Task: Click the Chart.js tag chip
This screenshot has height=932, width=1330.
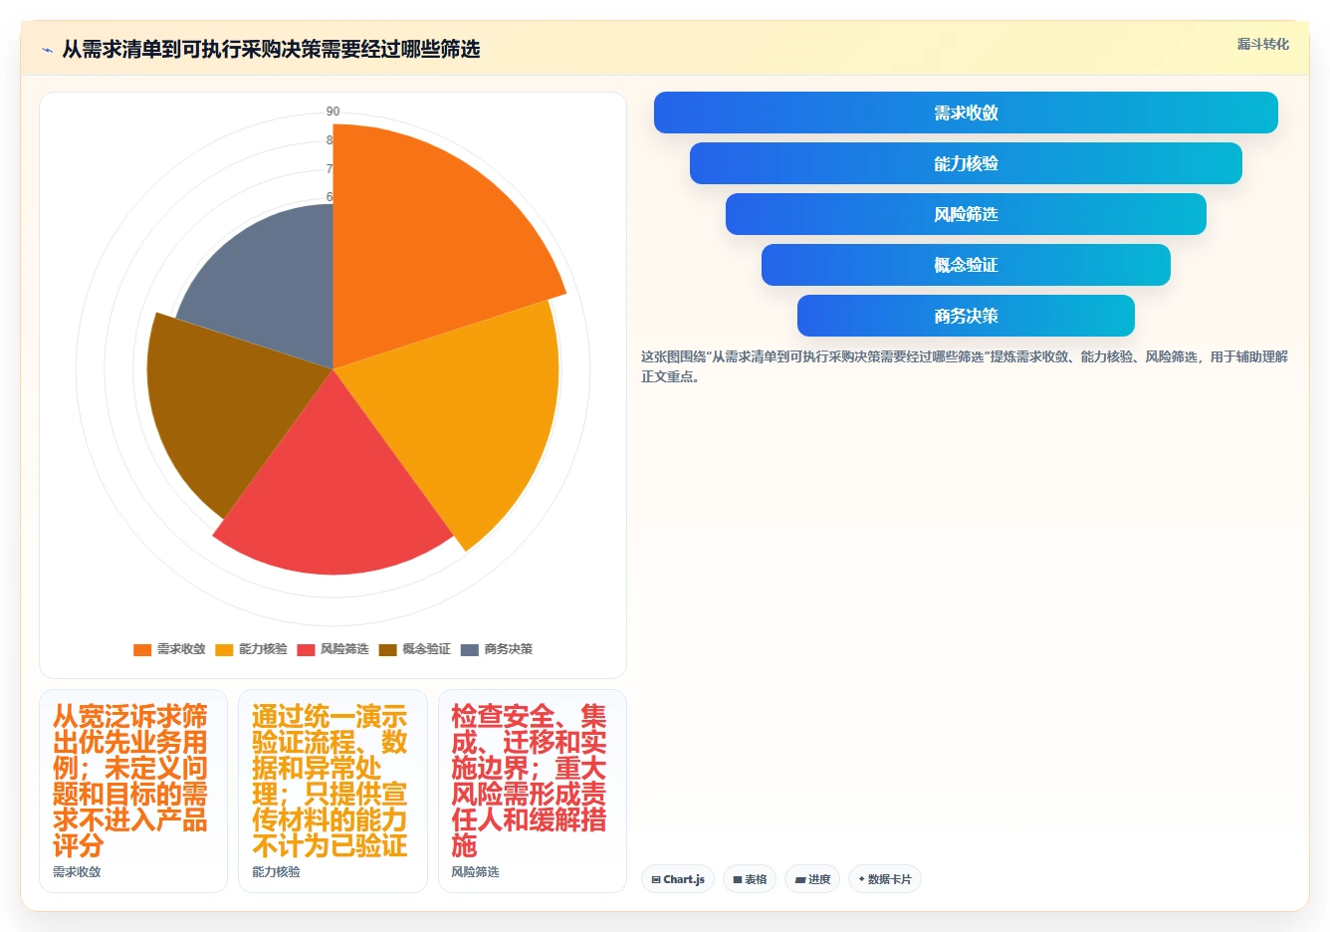Action: coord(678,879)
